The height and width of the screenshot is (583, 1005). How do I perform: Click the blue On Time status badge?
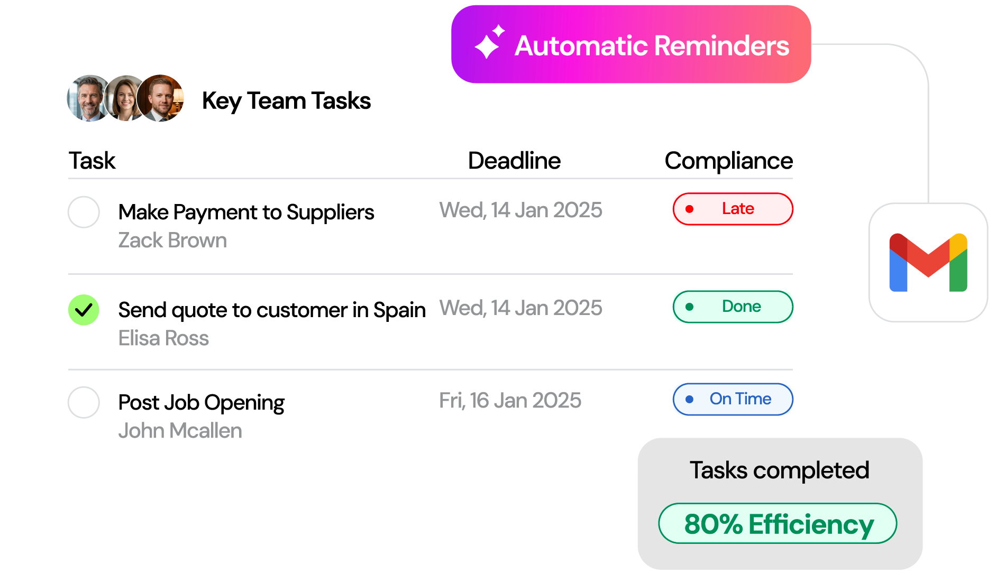point(733,399)
